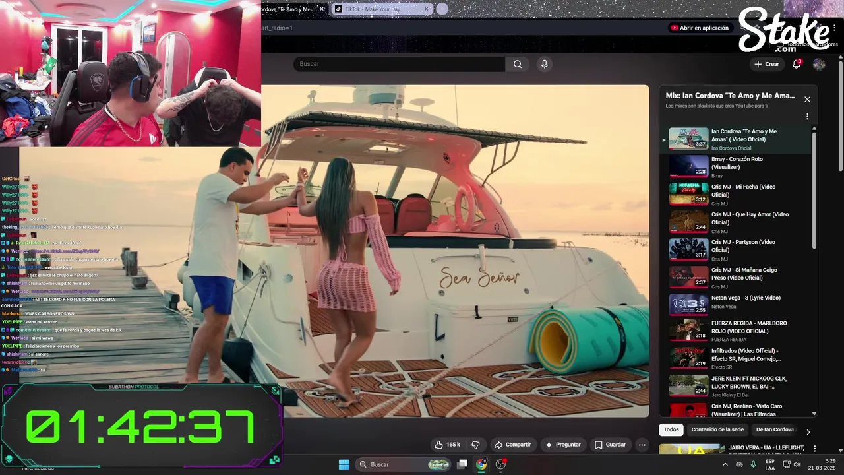Open a new browser tab
The height and width of the screenshot is (475, 844).
pos(442,9)
